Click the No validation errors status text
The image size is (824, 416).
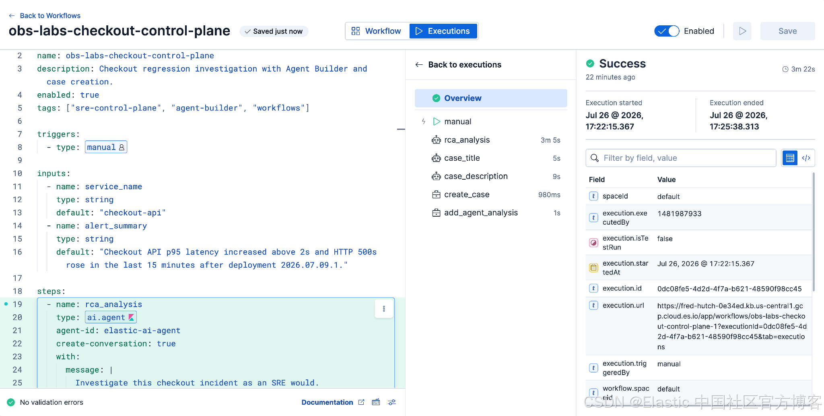51,402
